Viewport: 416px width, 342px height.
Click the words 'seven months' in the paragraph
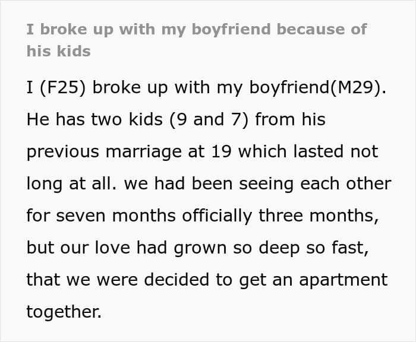tap(116, 216)
